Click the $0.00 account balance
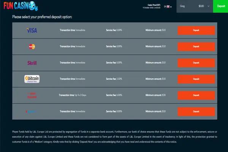The height and width of the screenshot is (152, 228). [201, 6]
